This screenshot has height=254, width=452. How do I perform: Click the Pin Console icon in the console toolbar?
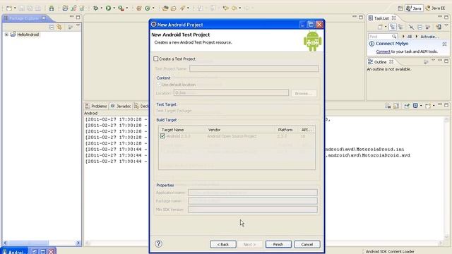click(407, 106)
